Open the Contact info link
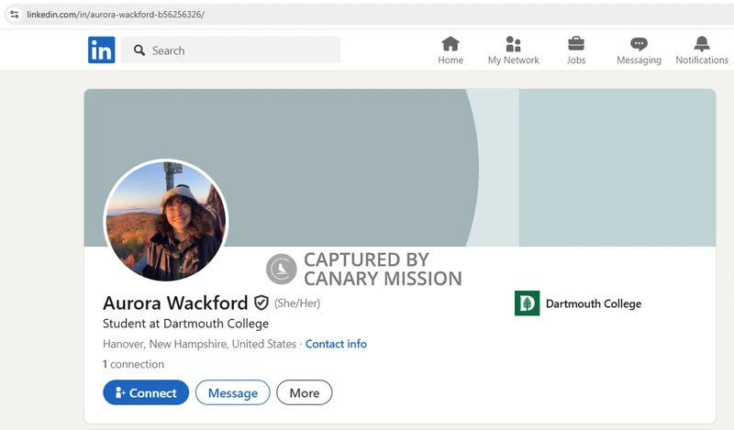This screenshot has width=734, height=430. point(336,344)
